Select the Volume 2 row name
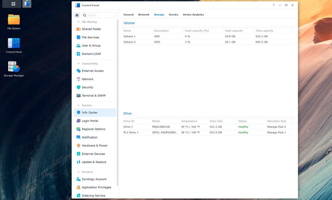The width and height of the screenshot is (332, 200). 129,42
